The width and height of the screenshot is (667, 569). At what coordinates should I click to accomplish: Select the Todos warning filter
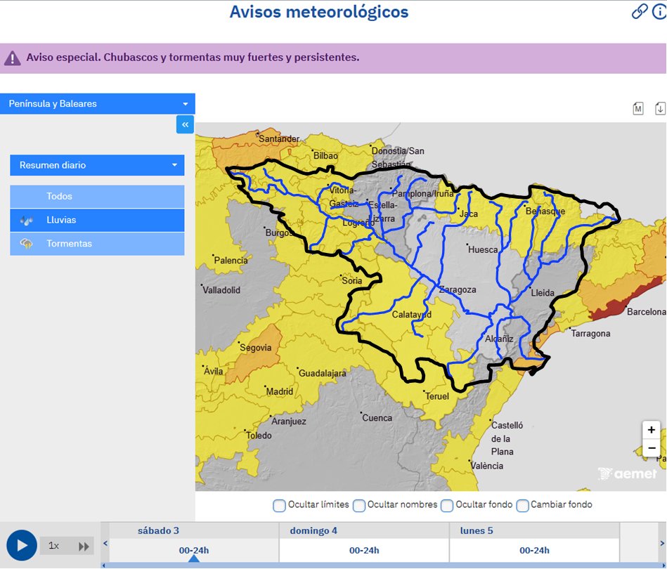point(97,197)
